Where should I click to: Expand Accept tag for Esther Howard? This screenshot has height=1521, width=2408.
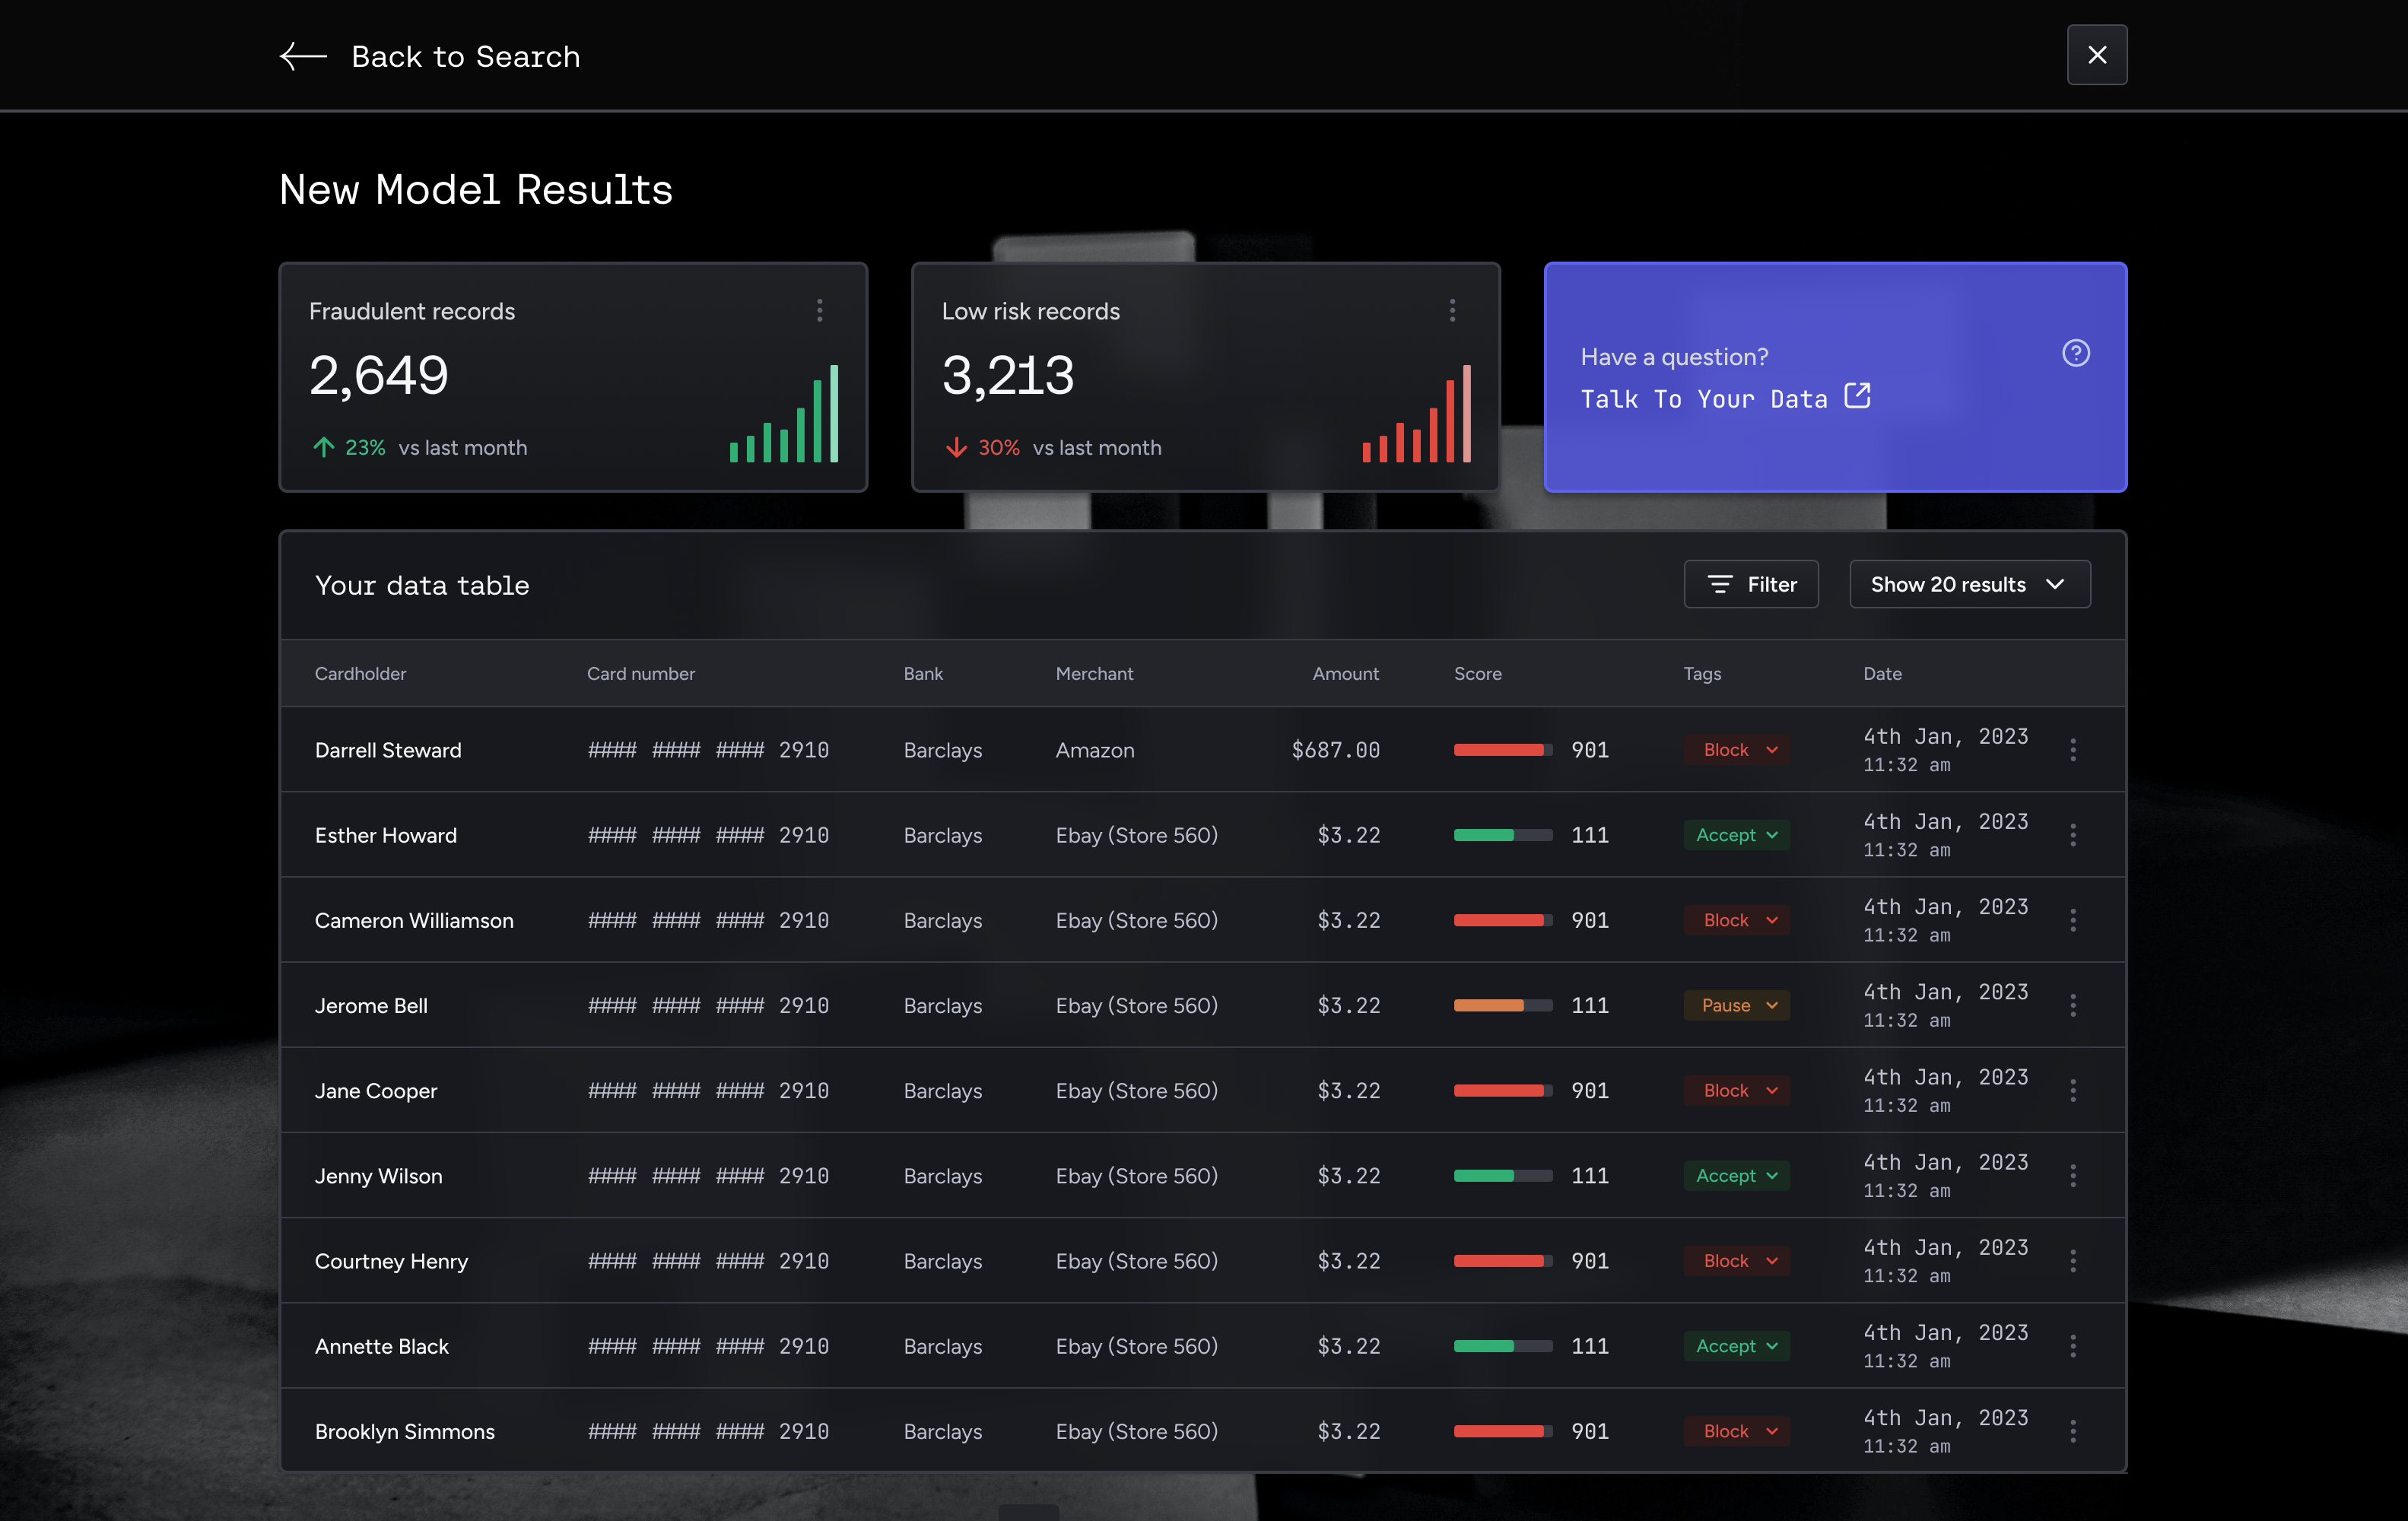pos(1737,835)
